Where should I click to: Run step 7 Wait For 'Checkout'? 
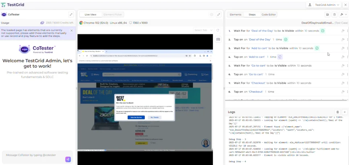click(343, 83)
